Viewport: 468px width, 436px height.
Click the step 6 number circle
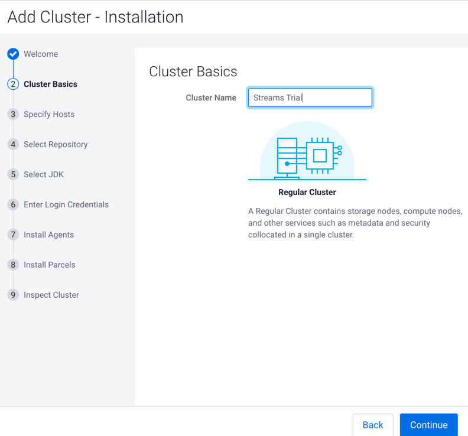pos(13,204)
